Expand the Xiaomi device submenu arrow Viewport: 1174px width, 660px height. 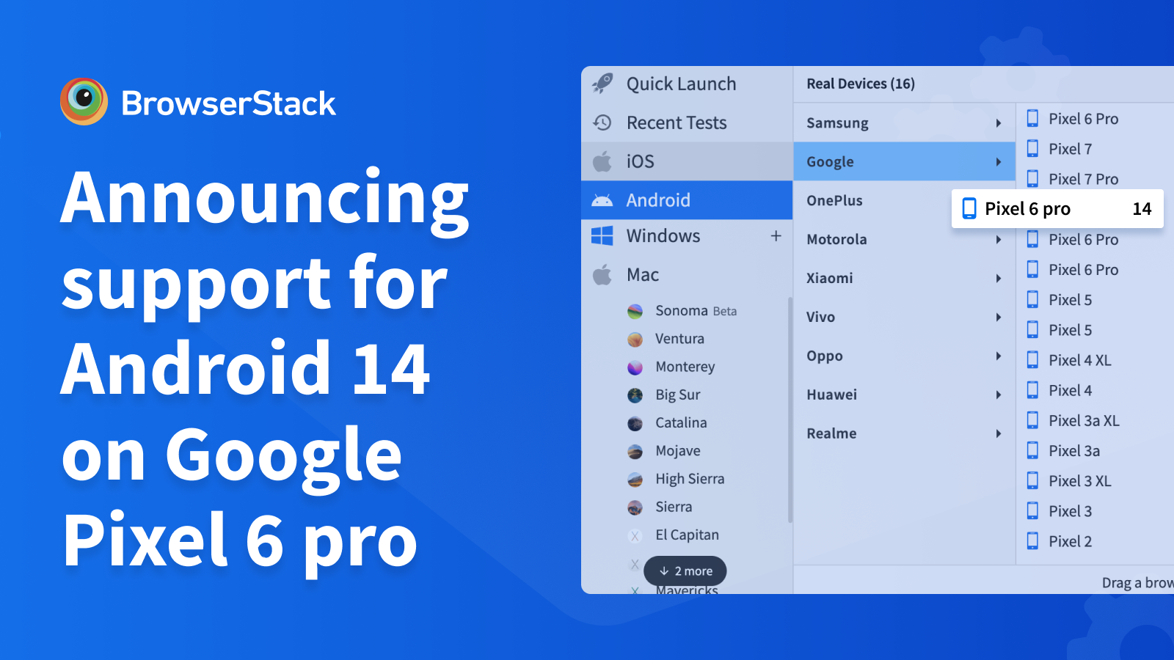(x=998, y=279)
